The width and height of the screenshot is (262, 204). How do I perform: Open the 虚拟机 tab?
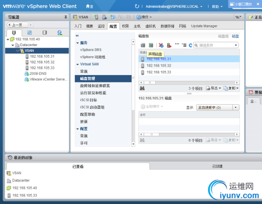[x=150, y=26]
